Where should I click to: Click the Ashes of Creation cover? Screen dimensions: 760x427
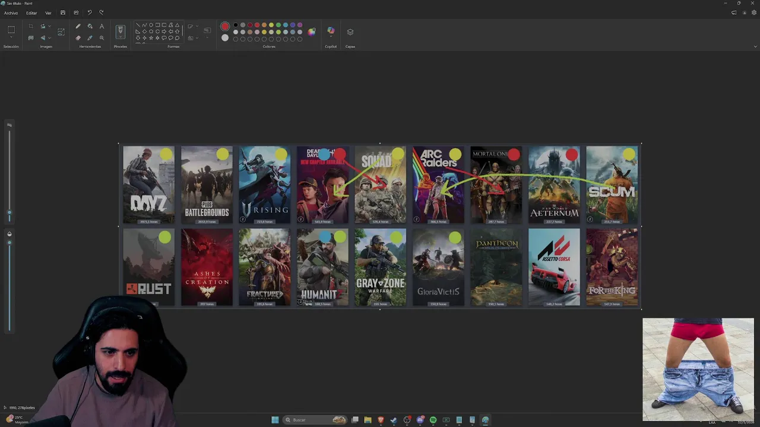point(207,267)
